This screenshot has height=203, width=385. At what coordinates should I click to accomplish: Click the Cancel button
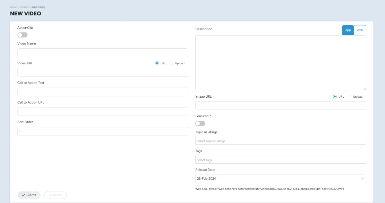[56, 195]
